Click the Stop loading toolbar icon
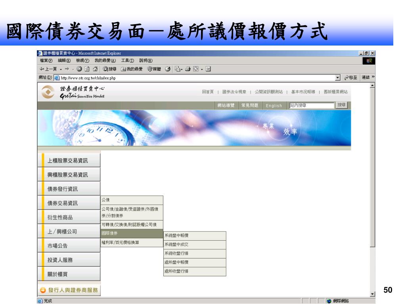The height and width of the screenshot is (304, 406). point(79,69)
